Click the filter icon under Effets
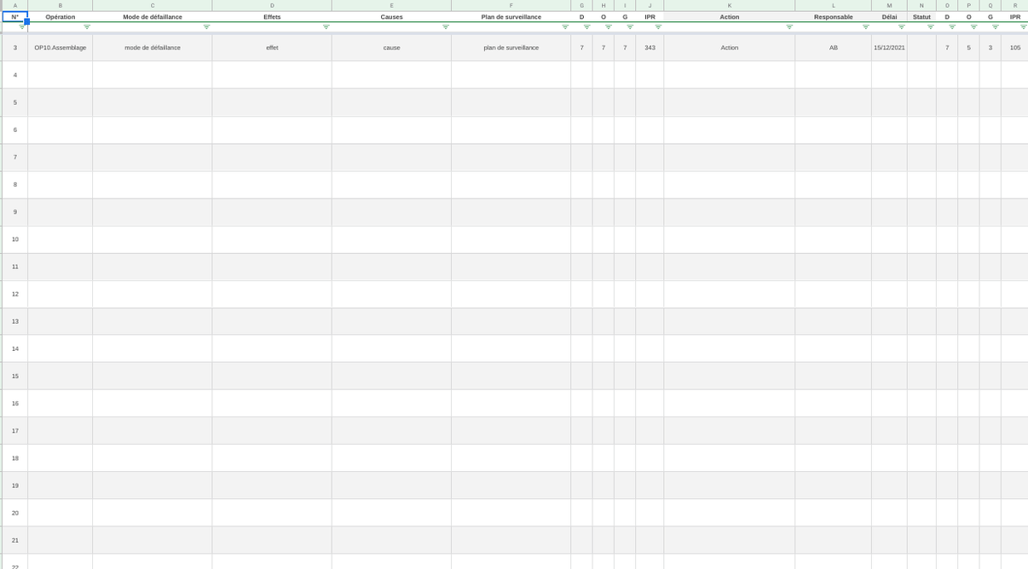The width and height of the screenshot is (1028, 569). tap(326, 26)
